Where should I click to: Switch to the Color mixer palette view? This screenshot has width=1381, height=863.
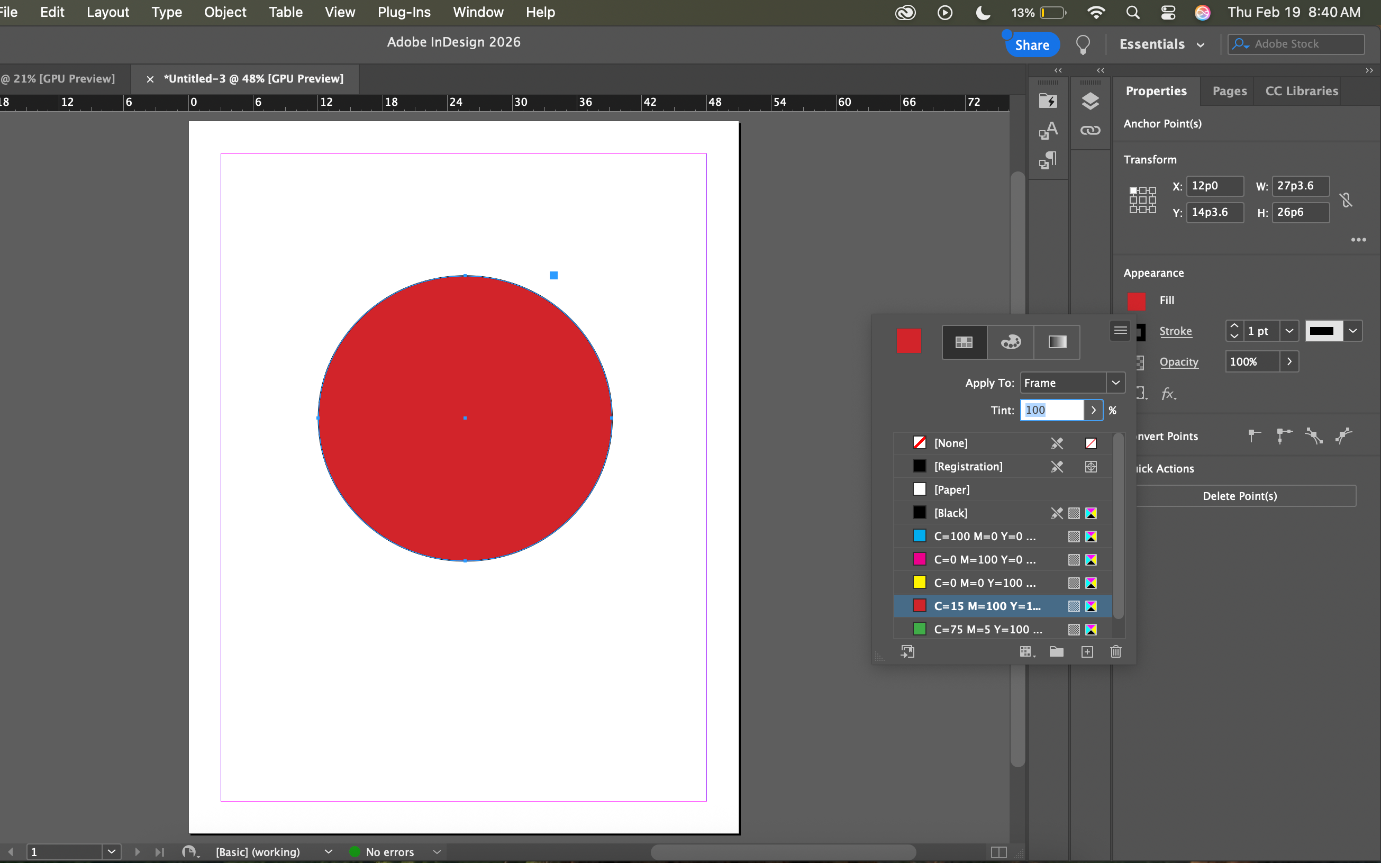(x=1010, y=342)
